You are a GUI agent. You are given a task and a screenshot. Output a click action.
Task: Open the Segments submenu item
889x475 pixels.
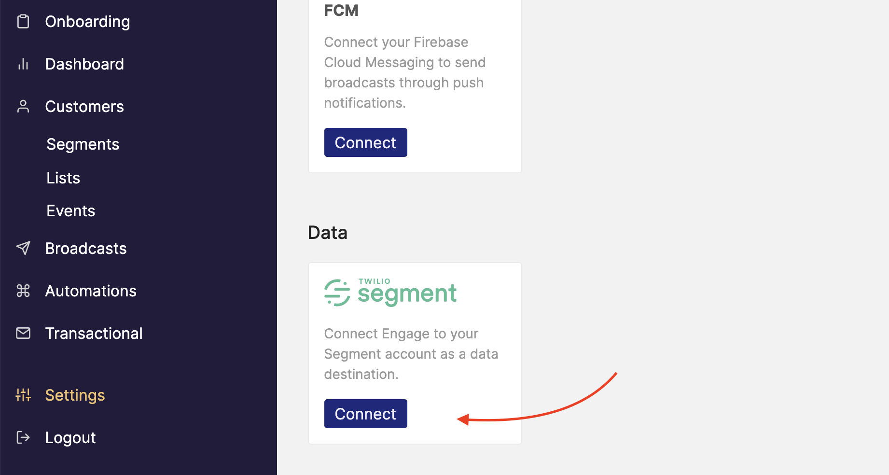[x=83, y=144]
